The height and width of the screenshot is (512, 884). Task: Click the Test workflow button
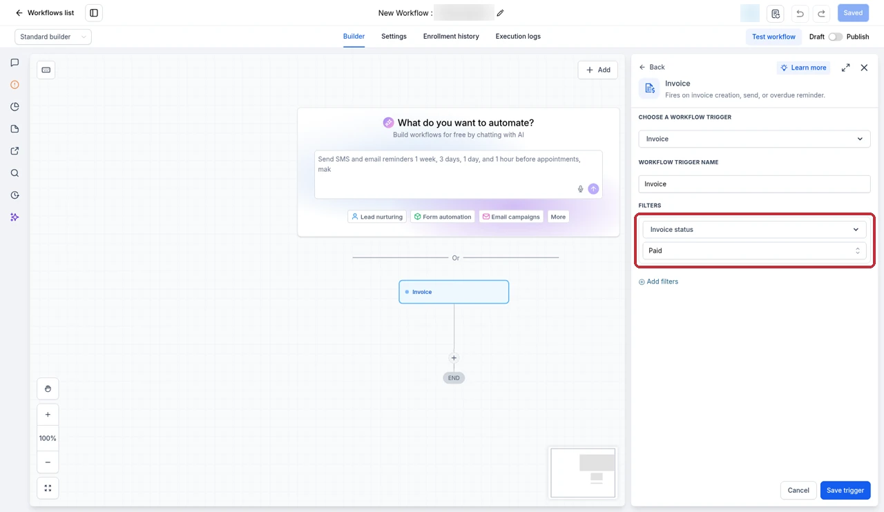(x=773, y=37)
